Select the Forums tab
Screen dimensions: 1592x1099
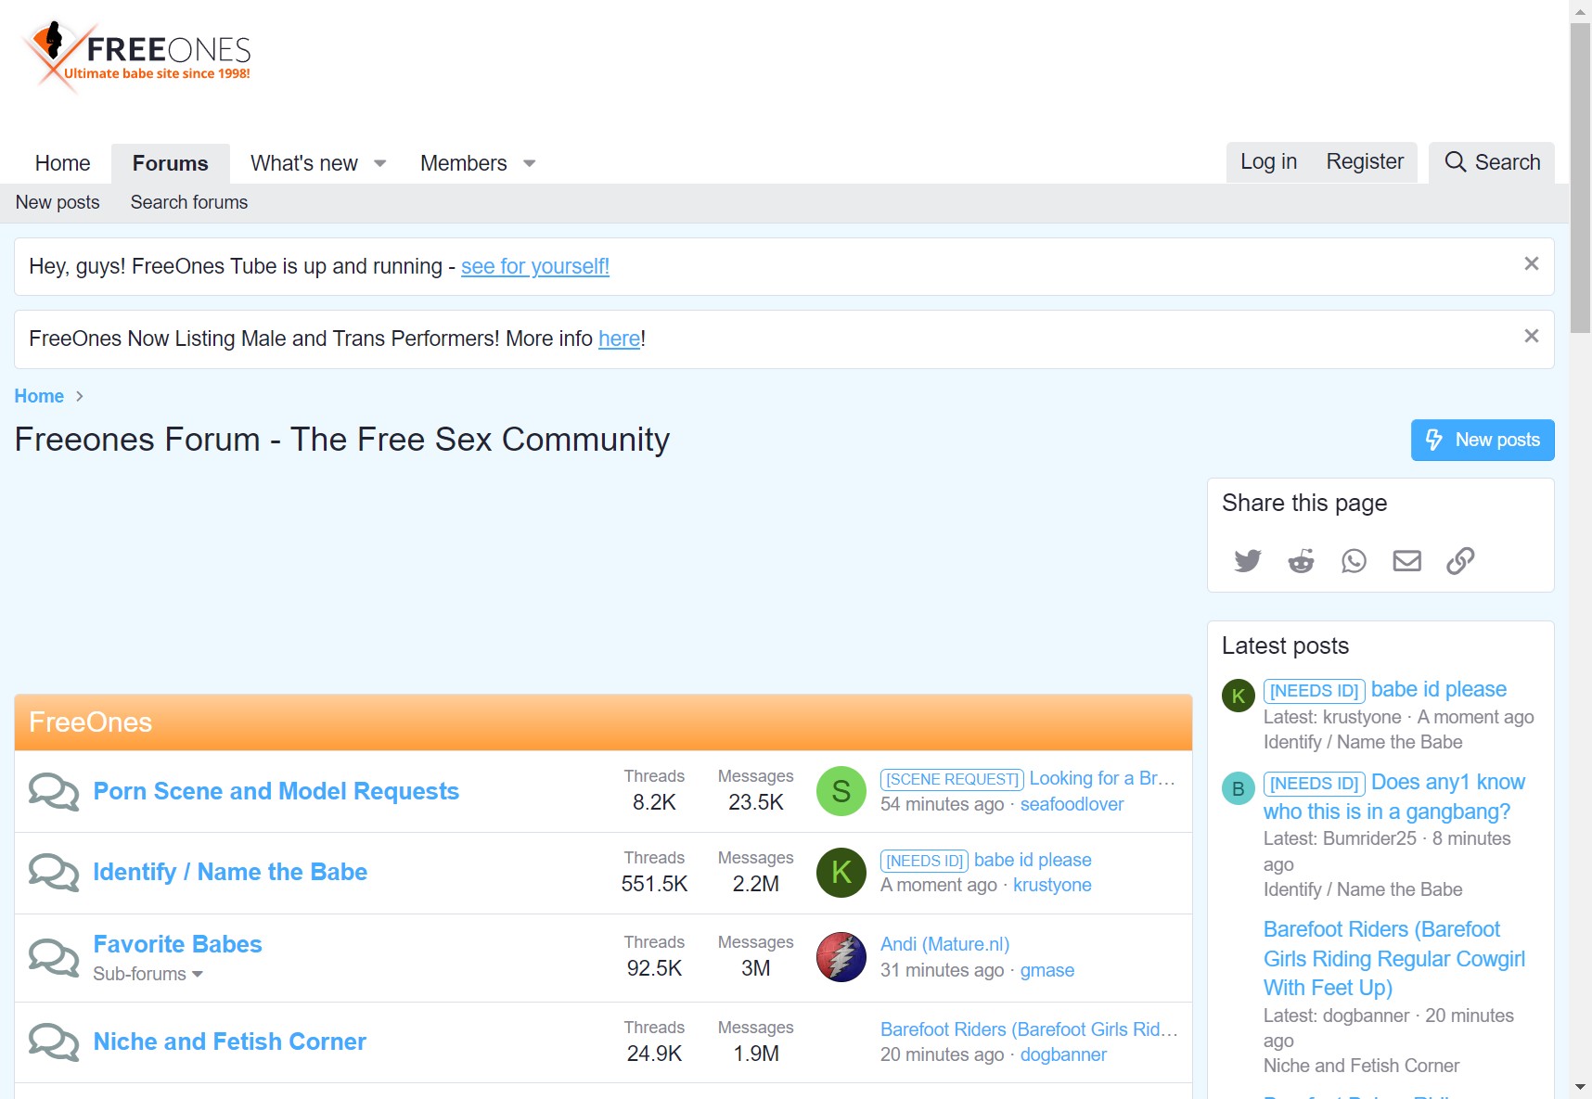click(171, 163)
